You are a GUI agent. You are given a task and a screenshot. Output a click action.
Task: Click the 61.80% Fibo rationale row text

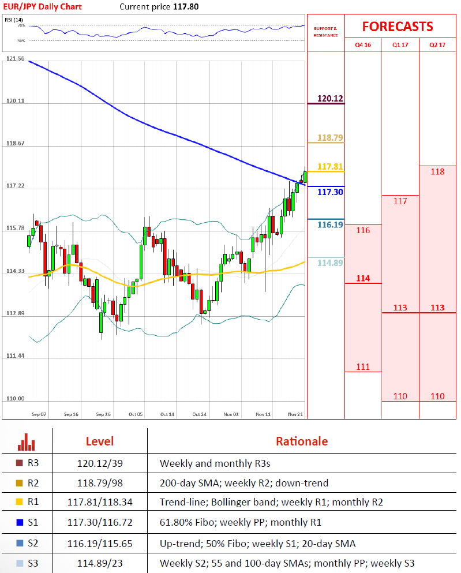tap(240, 523)
